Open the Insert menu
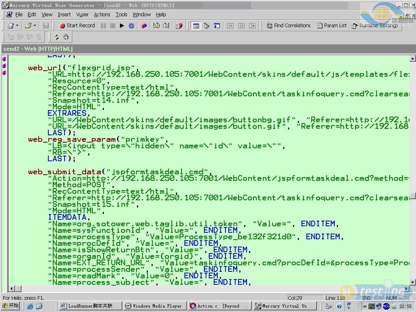 click(x=64, y=14)
